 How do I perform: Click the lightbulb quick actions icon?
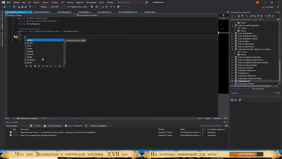tap(15, 37)
